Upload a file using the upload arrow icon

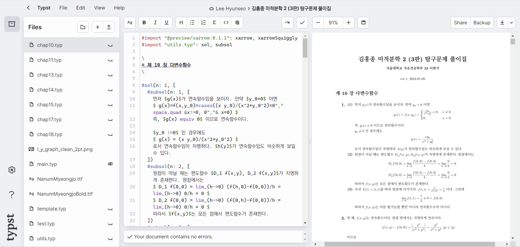(x=109, y=27)
